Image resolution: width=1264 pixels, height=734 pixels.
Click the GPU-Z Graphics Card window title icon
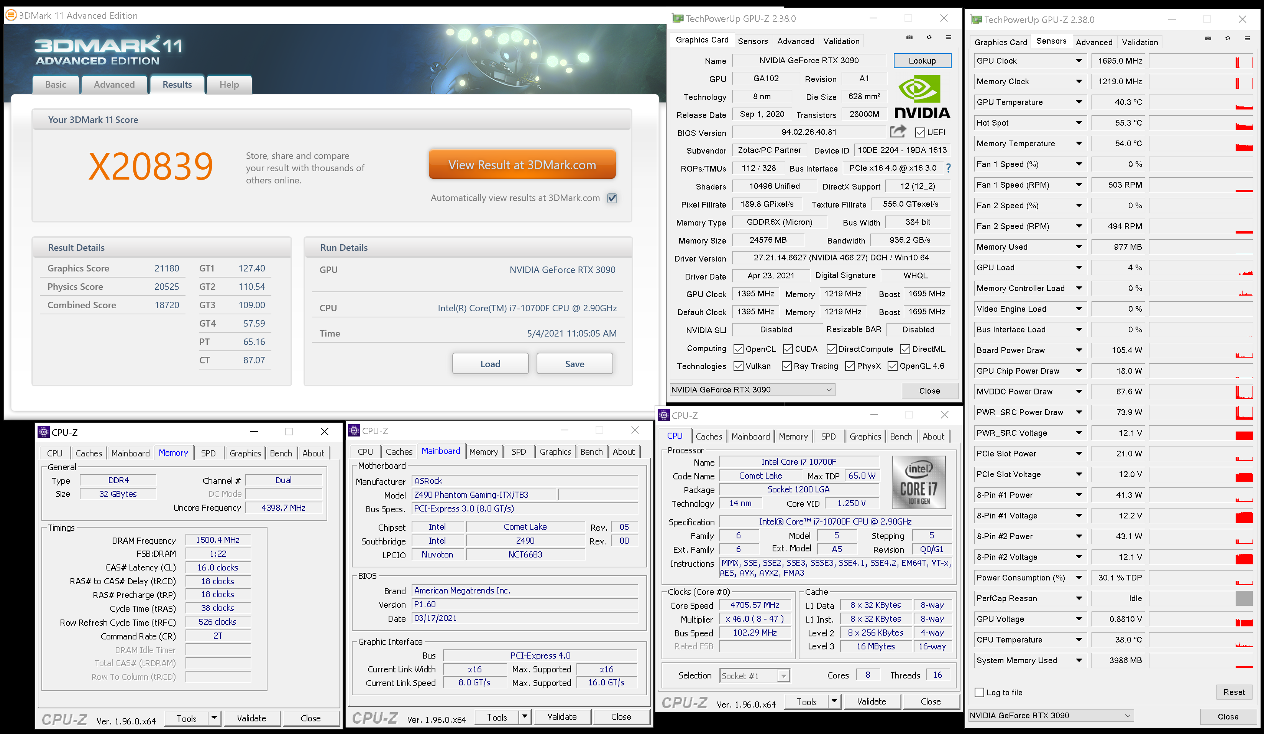click(678, 18)
